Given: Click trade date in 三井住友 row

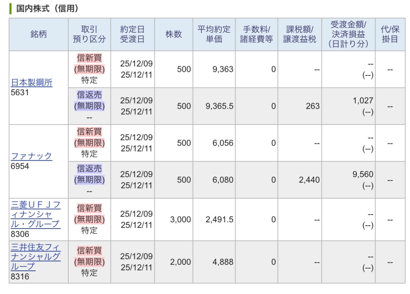Looking at the screenshot, I should 136,256.
